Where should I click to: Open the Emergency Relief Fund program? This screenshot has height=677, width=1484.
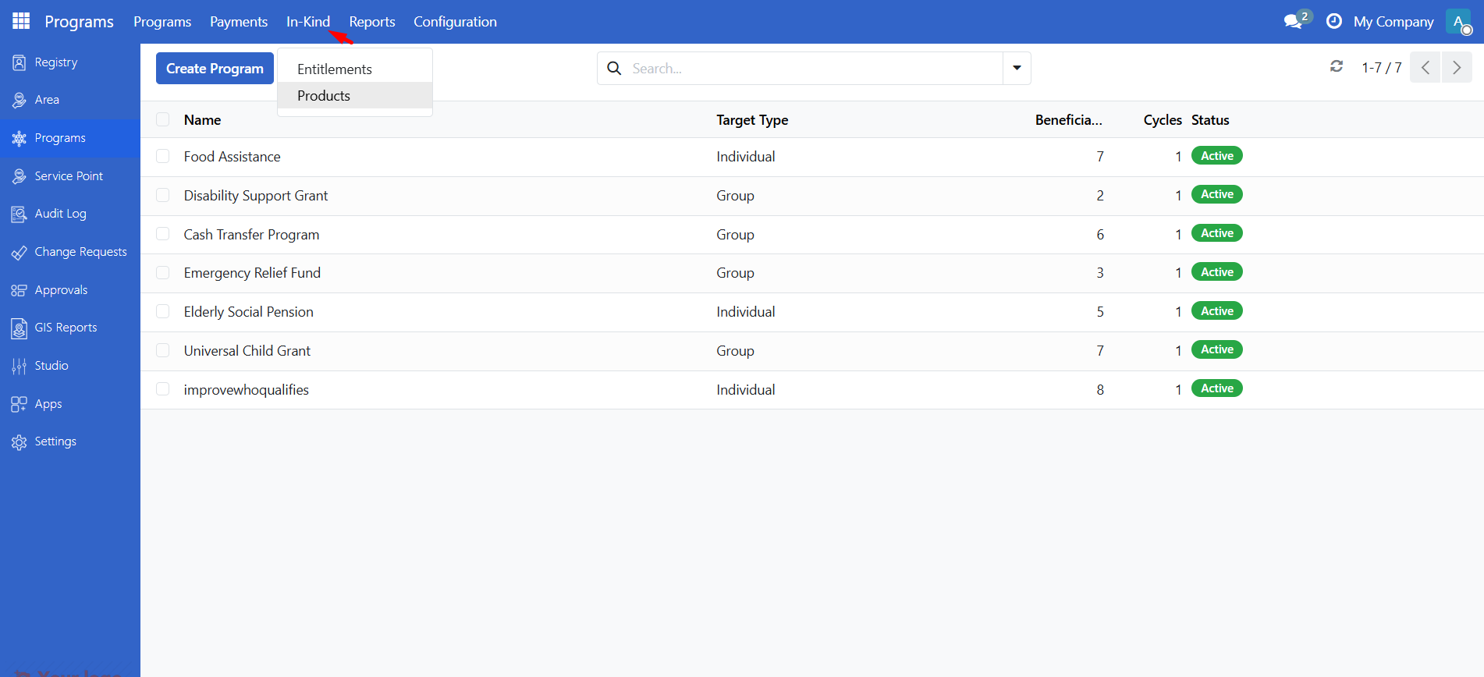[252, 273]
